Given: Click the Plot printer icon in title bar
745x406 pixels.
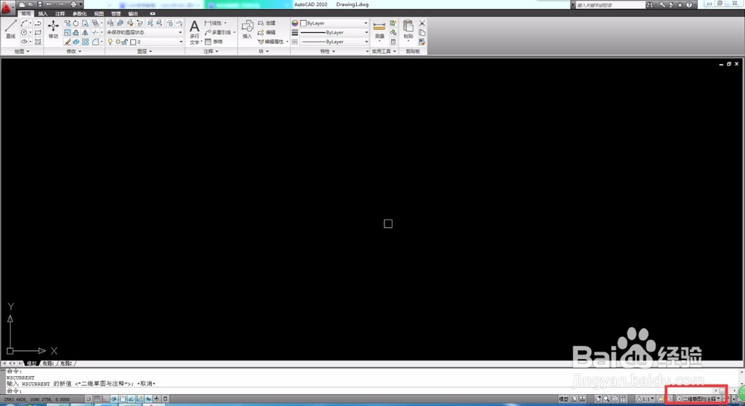Looking at the screenshot, I should tap(74, 4).
